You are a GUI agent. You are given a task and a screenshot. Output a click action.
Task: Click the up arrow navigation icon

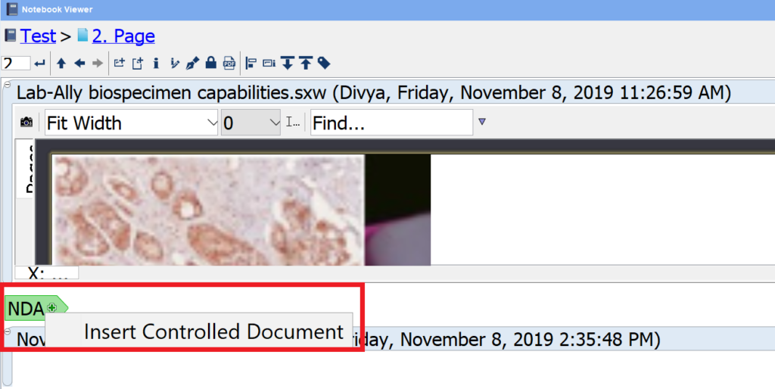(61, 63)
